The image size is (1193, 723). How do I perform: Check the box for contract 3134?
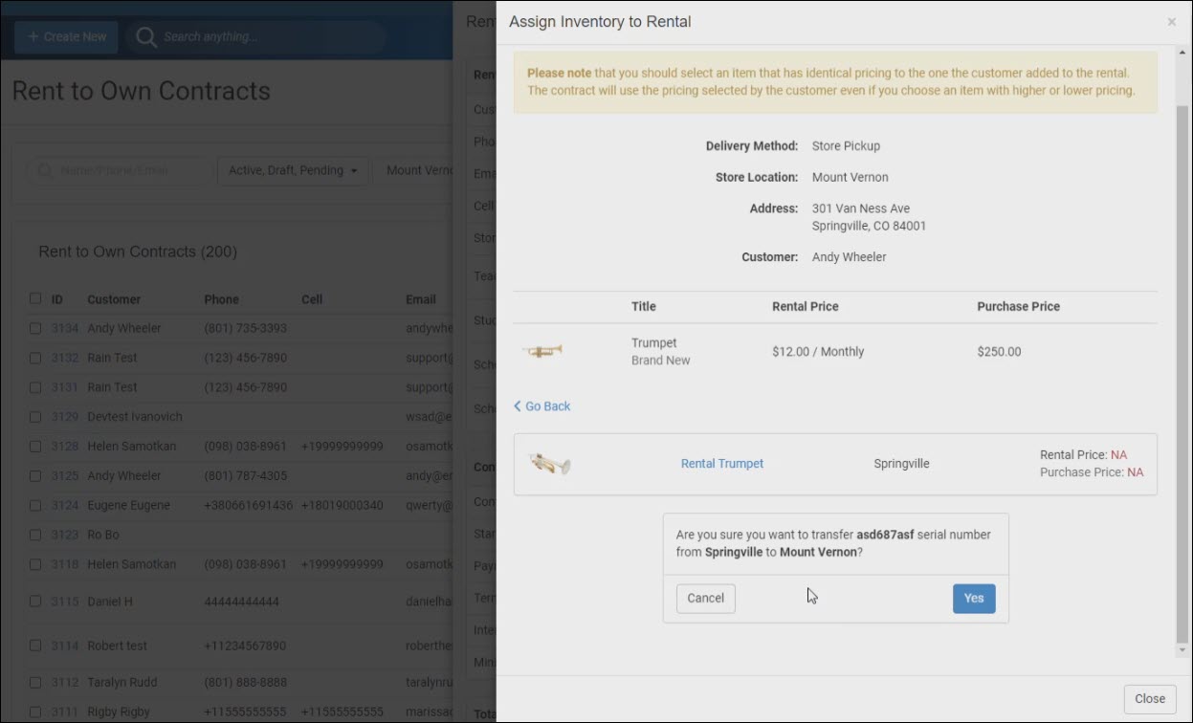click(x=35, y=328)
